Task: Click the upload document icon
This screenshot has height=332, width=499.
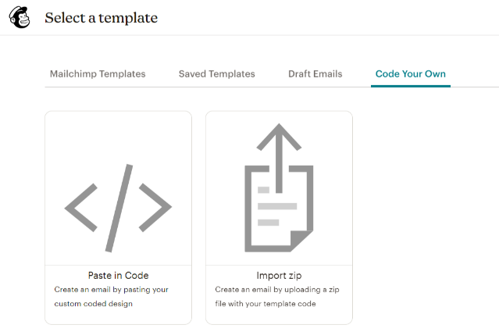Action: 279,191
